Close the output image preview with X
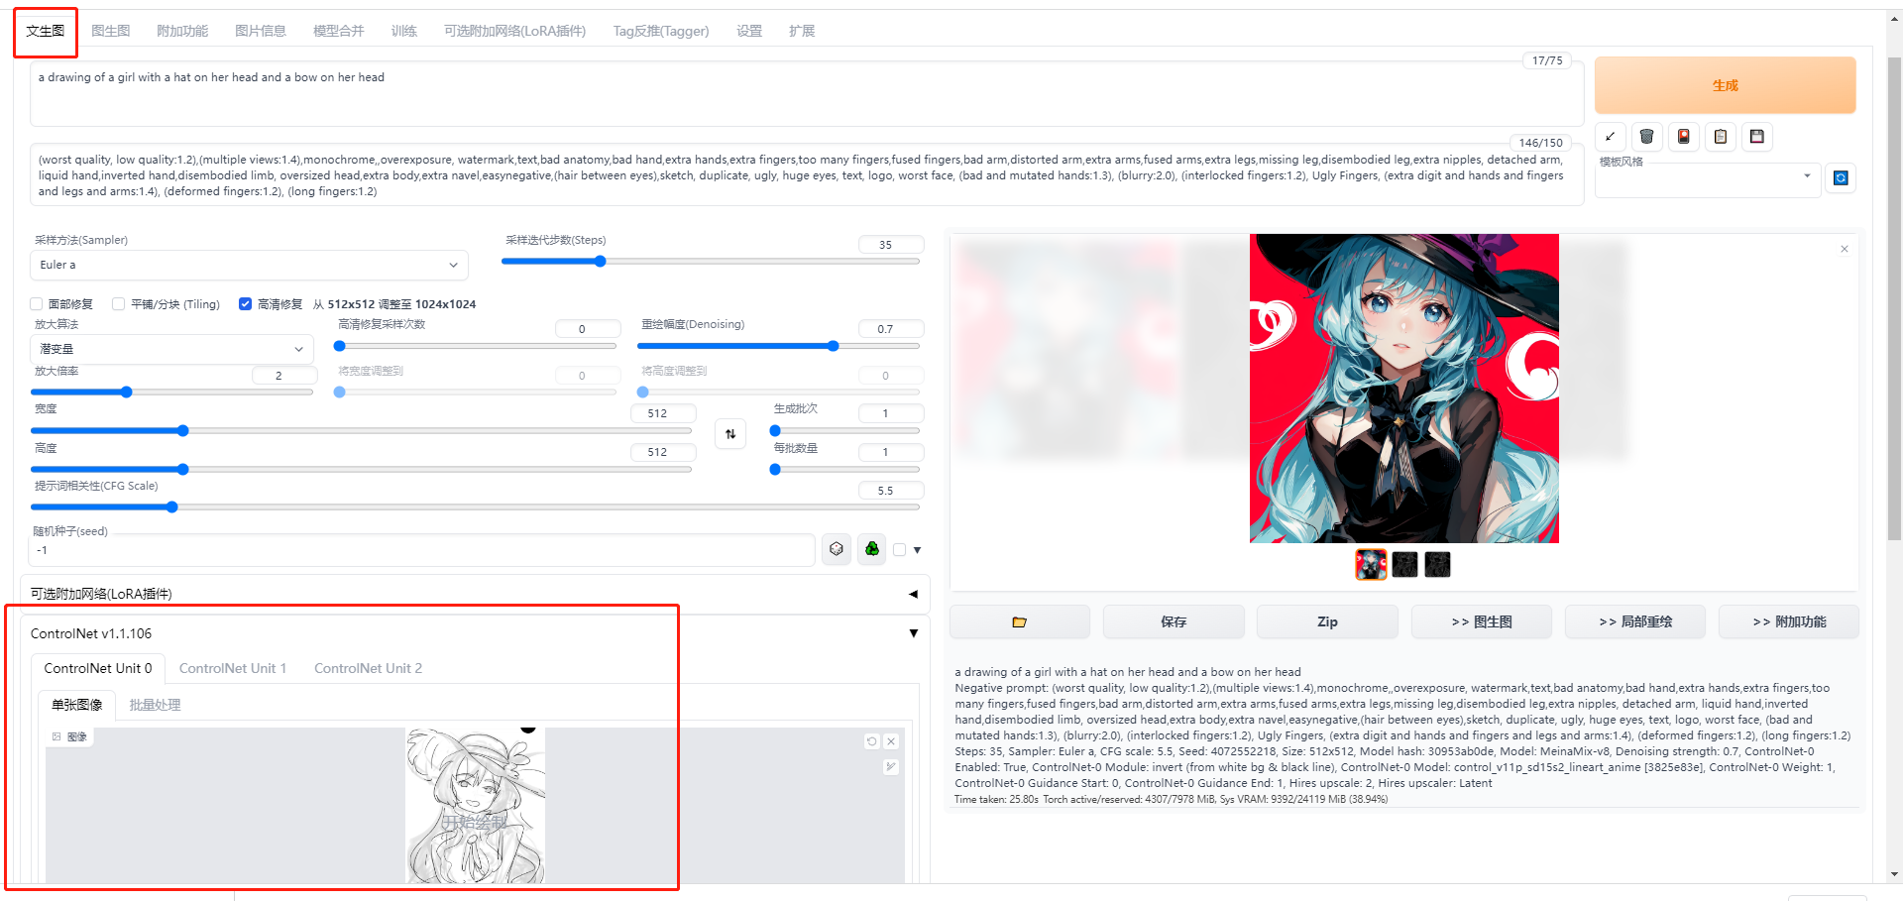The width and height of the screenshot is (1903, 901). (1845, 249)
